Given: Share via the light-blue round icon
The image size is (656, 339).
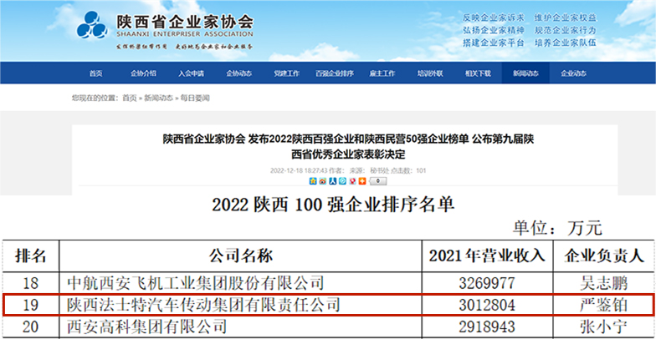Looking at the screenshot, I should tap(341, 180).
